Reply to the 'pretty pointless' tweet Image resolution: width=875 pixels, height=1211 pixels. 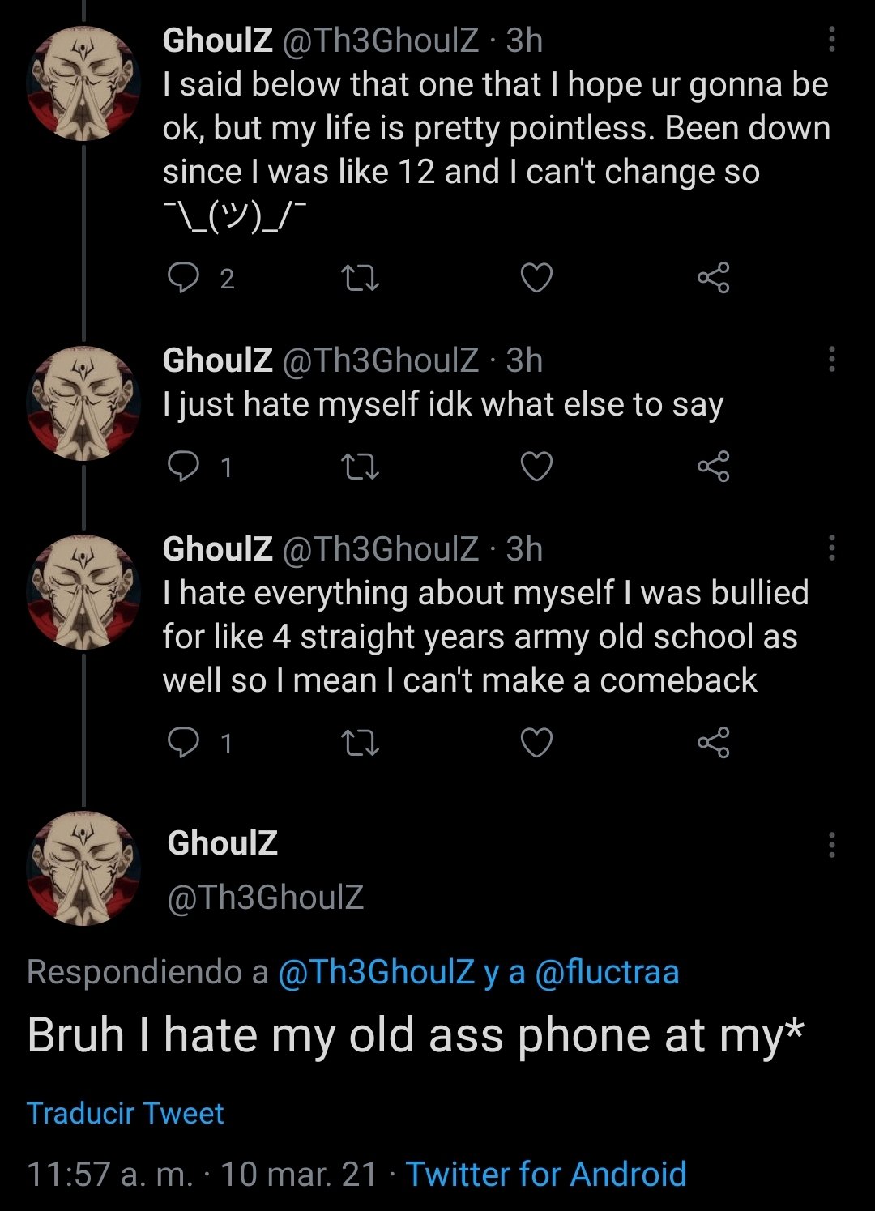[183, 278]
